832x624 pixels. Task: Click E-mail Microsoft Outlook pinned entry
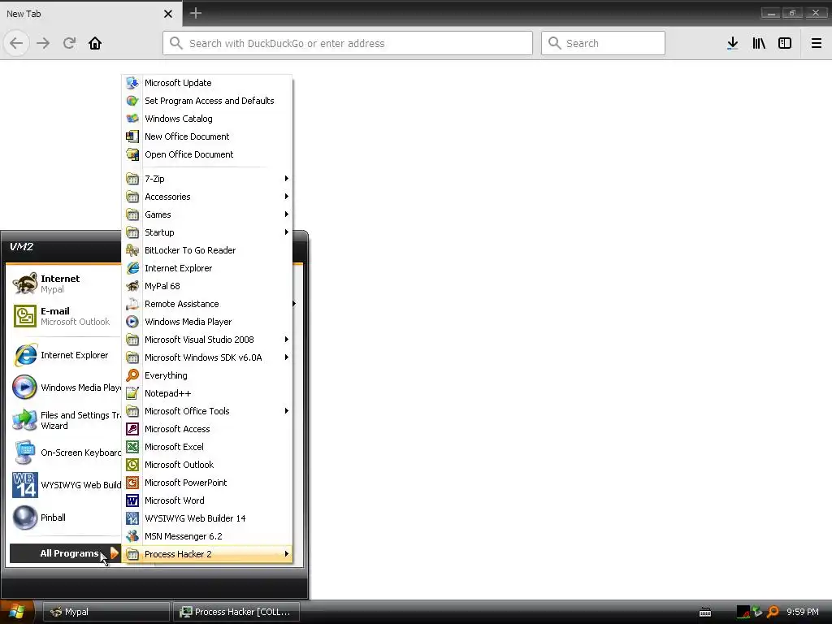tap(65, 316)
